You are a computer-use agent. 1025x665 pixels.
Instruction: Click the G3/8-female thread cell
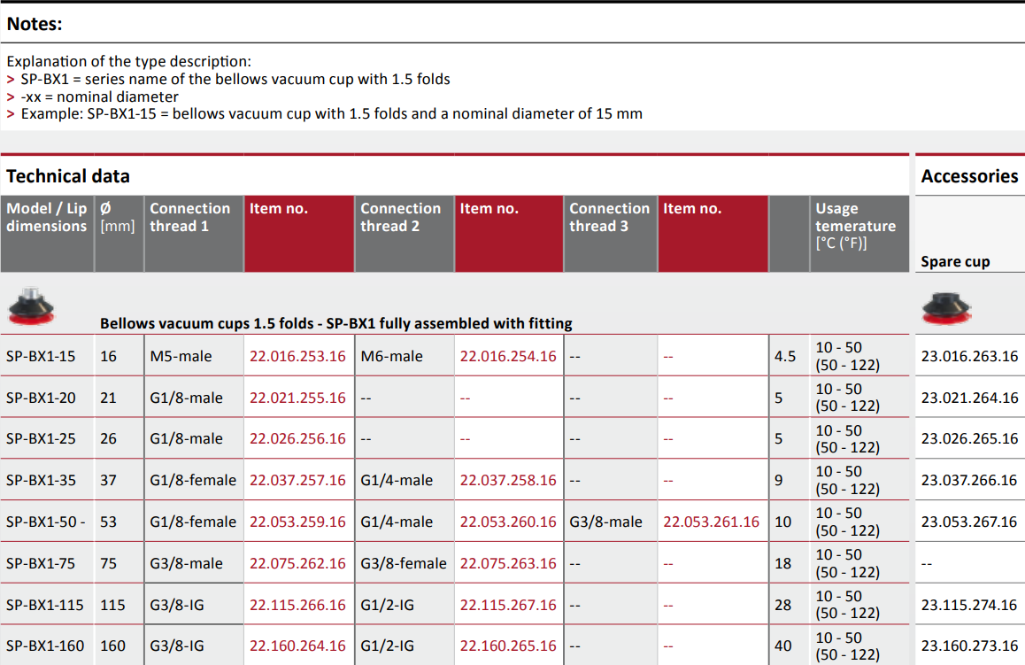[x=404, y=563]
